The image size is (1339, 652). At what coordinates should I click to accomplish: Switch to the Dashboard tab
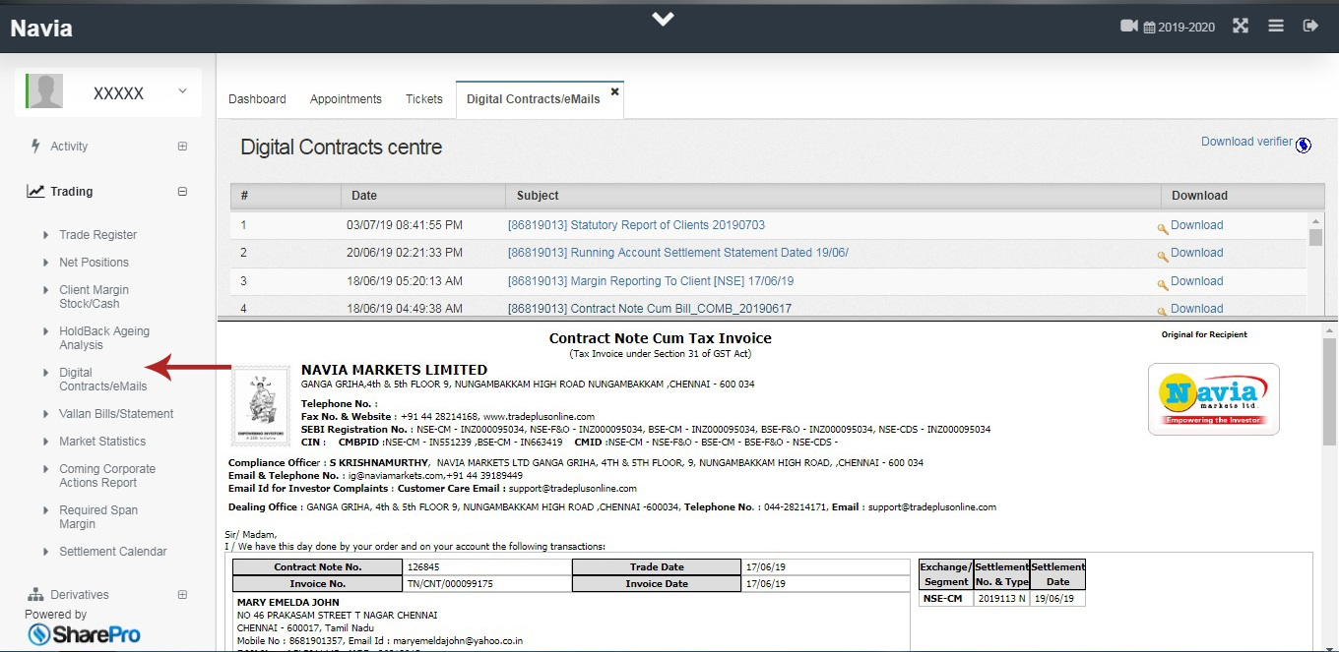pos(257,99)
